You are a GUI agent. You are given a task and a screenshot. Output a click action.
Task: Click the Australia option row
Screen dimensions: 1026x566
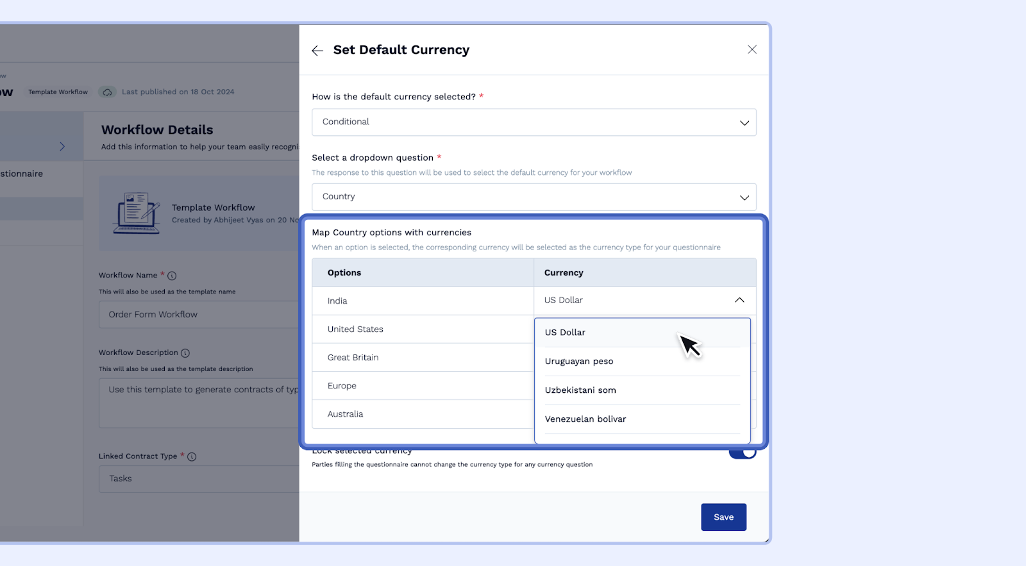(423, 414)
